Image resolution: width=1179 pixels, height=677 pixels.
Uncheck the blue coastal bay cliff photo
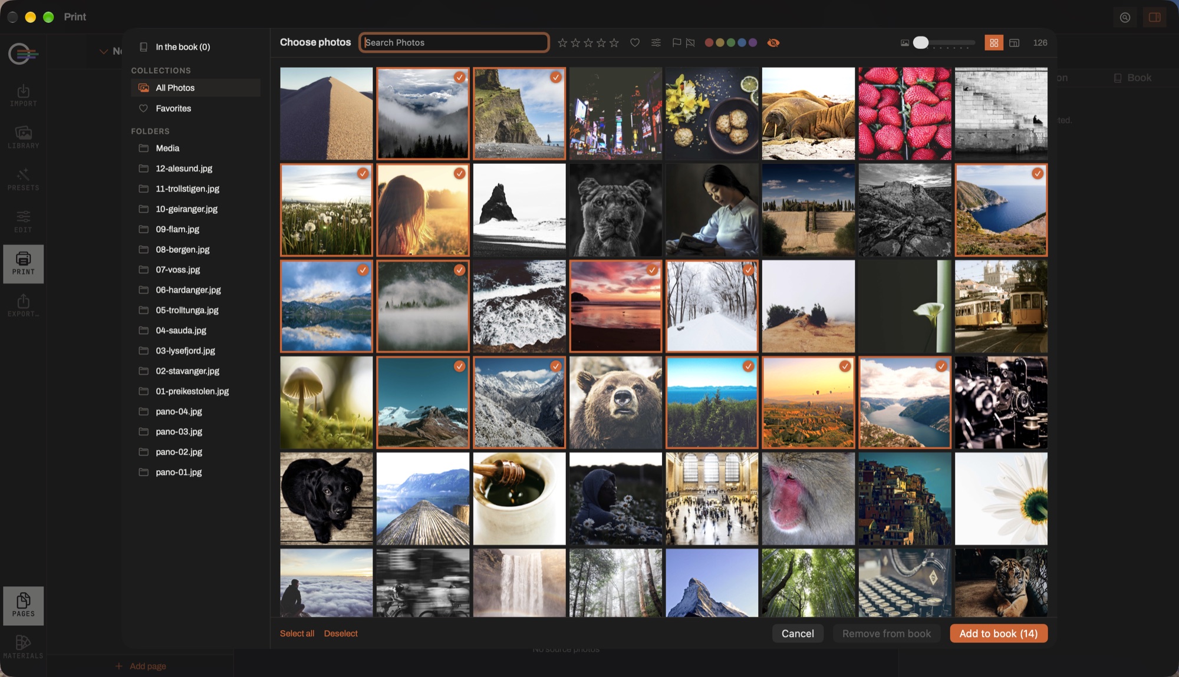pos(1001,210)
